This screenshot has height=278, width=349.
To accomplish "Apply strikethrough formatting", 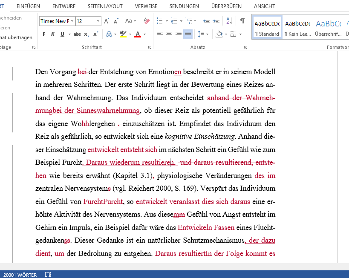I will [77, 34].
